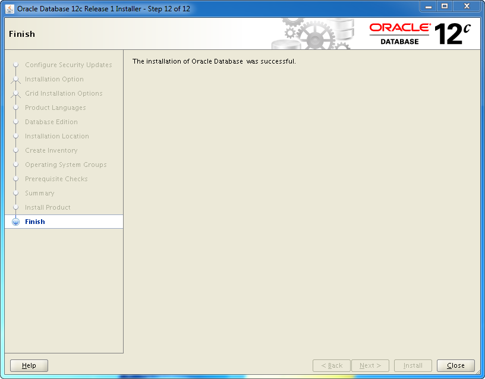
Task: Select Prerequisite Checks step
Action: (56, 179)
